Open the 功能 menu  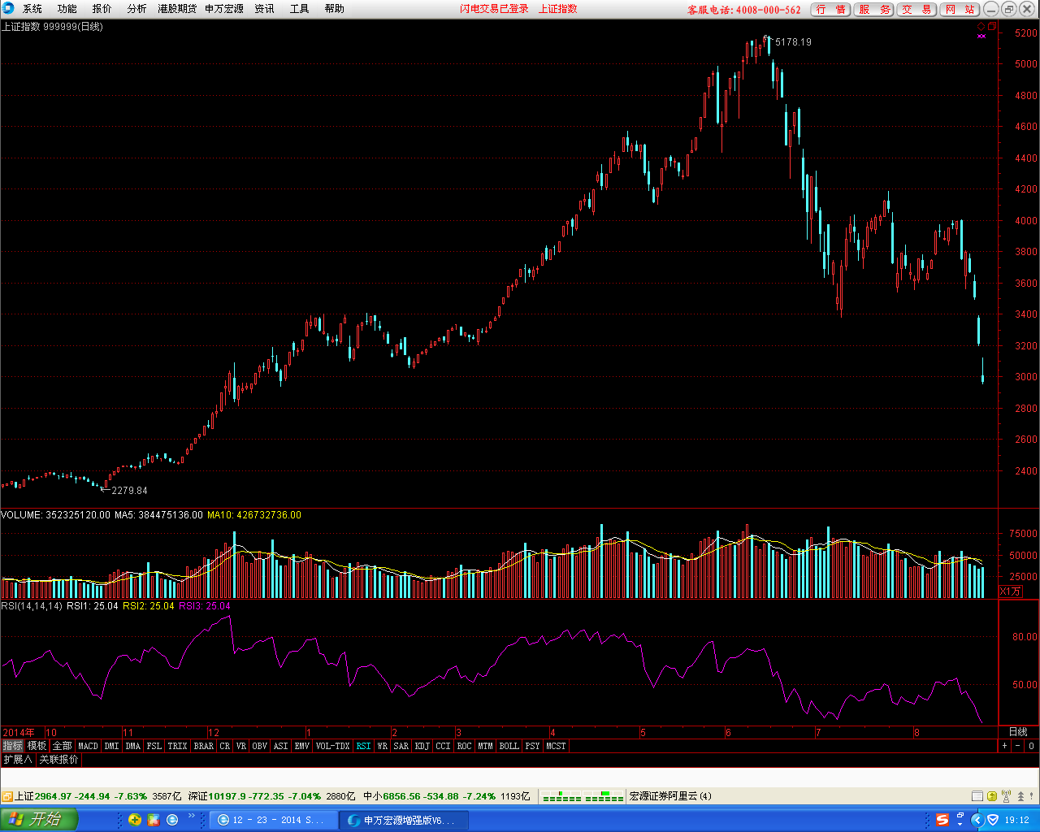tap(67, 9)
